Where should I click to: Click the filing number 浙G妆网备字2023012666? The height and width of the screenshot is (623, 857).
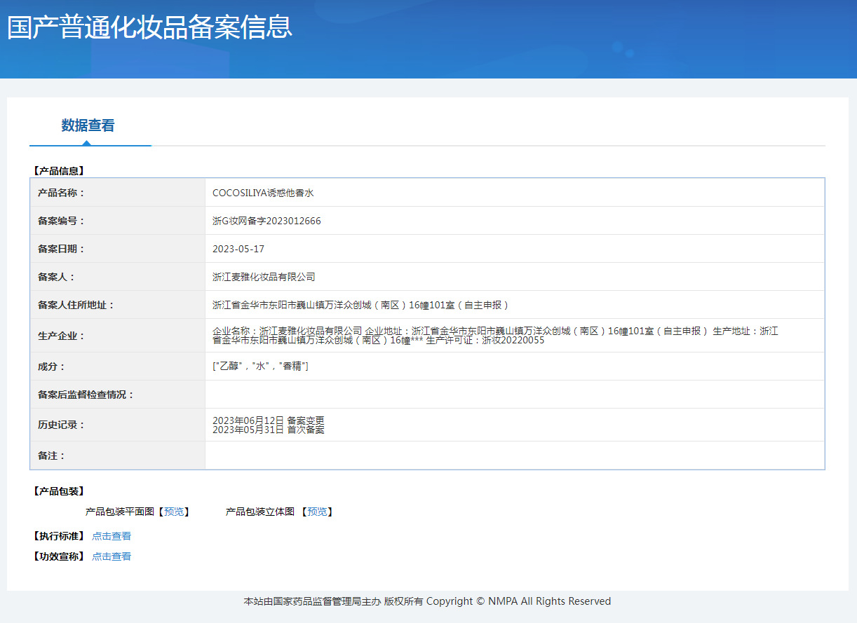(x=266, y=221)
